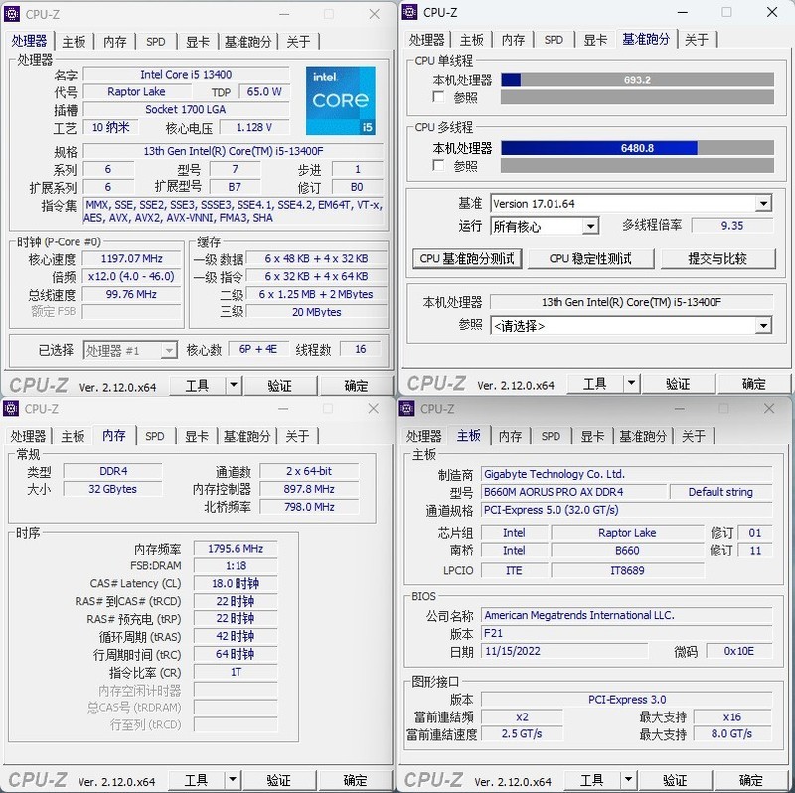This screenshot has height=793, width=795.
Task: Click the 多线程倍率 value 9.35
Action: pyautogui.click(x=732, y=226)
